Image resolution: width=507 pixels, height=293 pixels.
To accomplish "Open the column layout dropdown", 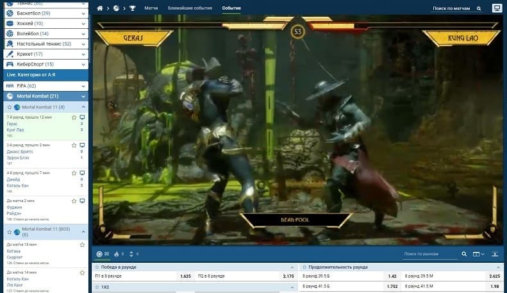I will tap(479, 254).
